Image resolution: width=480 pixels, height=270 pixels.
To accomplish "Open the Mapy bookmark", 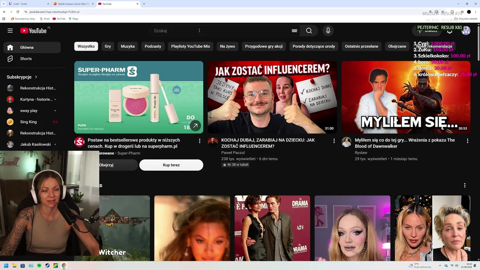I will pyautogui.click(x=73, y=18).
